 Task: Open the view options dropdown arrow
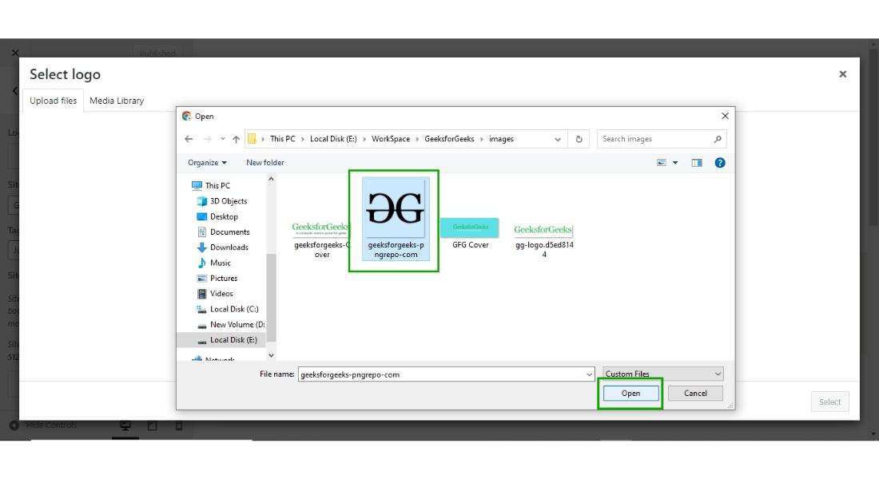point(675,163)
